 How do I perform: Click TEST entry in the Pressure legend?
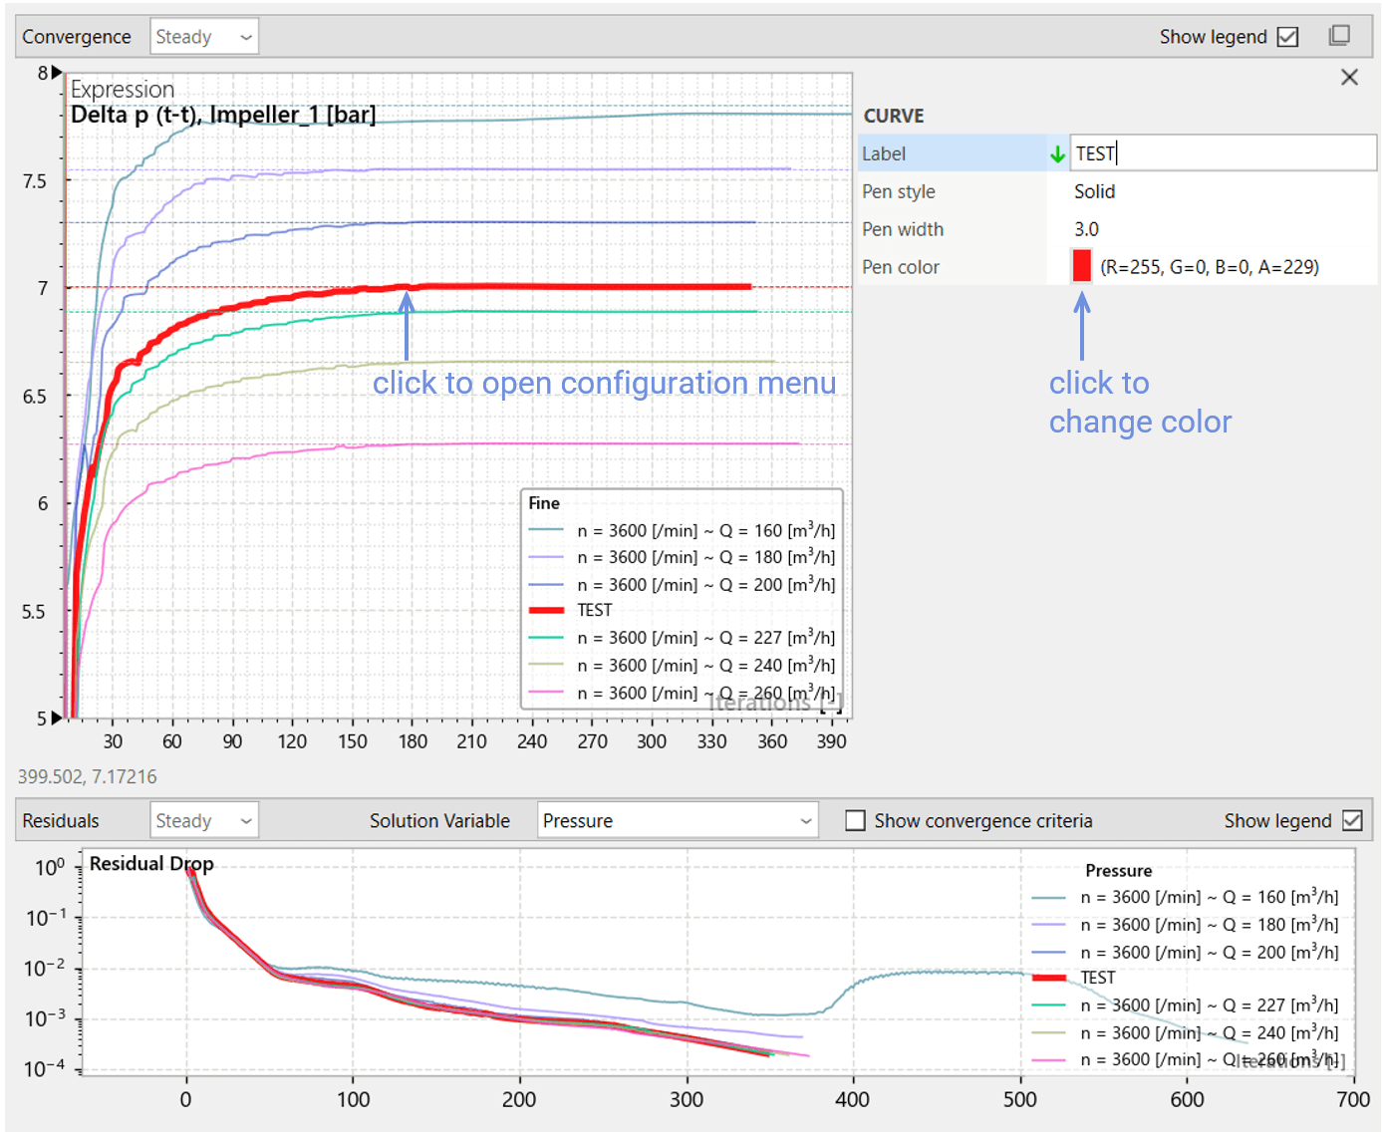[1073, 978]
